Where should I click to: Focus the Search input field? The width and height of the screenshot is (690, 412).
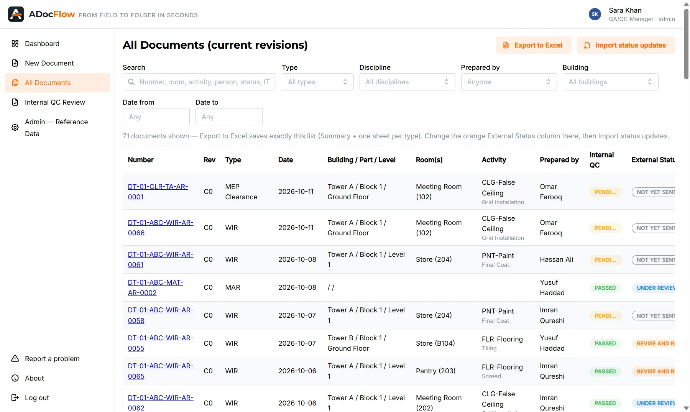point(199,82)
